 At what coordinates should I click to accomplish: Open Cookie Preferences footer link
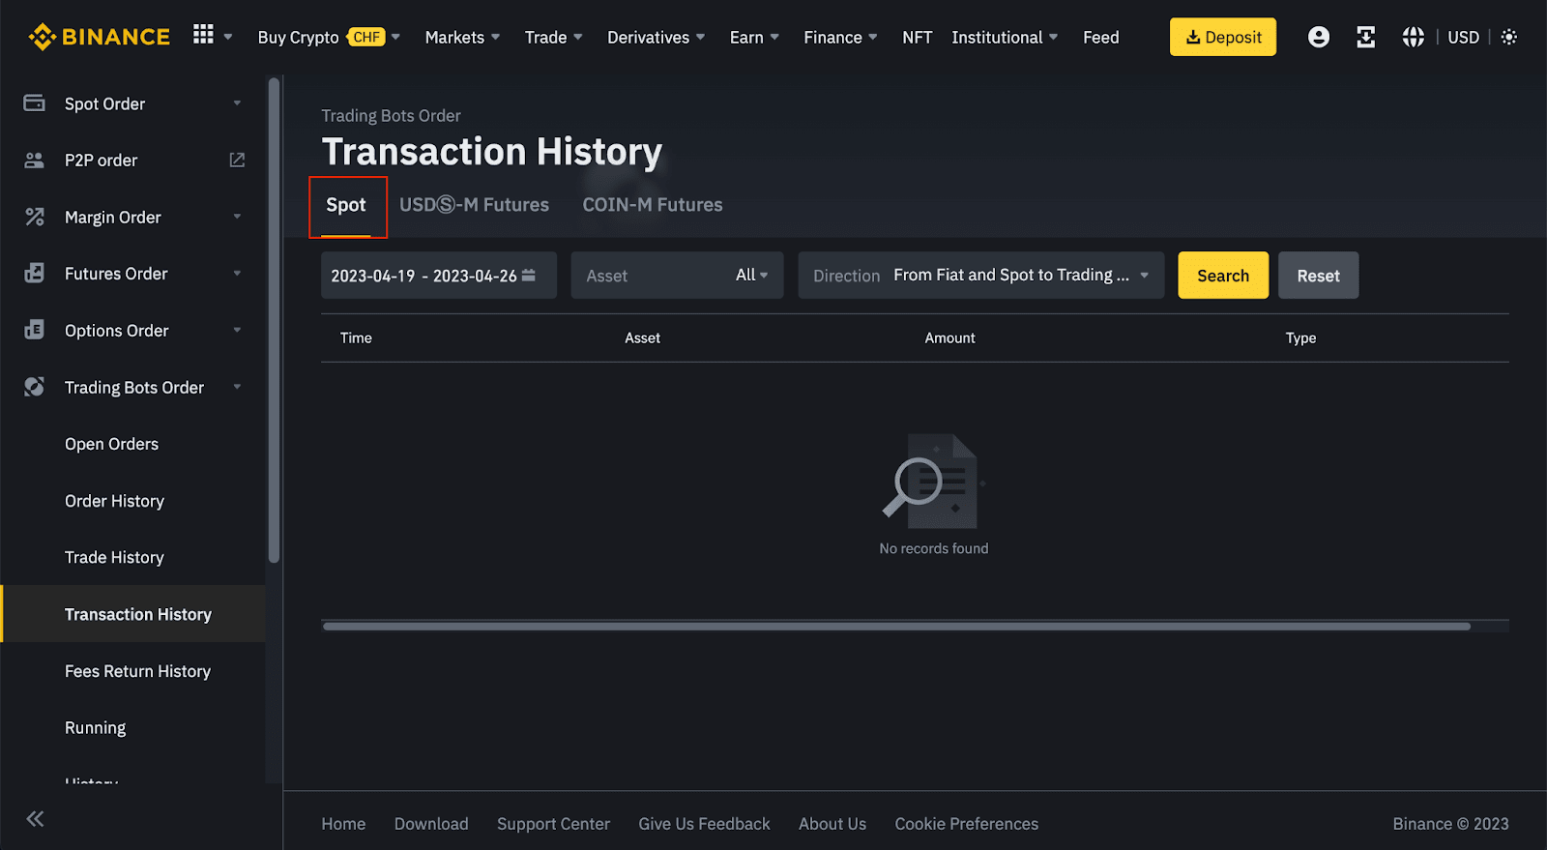click(x=966, y=824)
